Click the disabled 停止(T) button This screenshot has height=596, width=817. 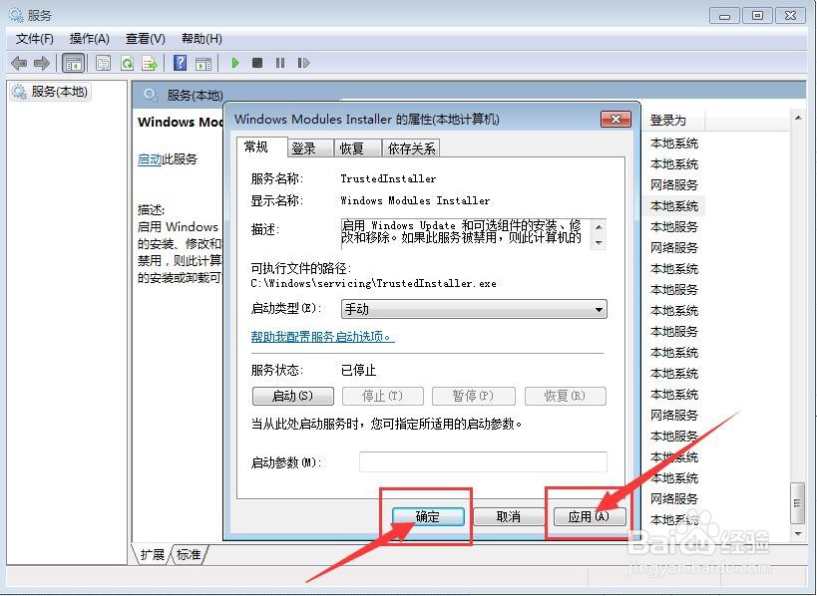[x=383, y=396]
